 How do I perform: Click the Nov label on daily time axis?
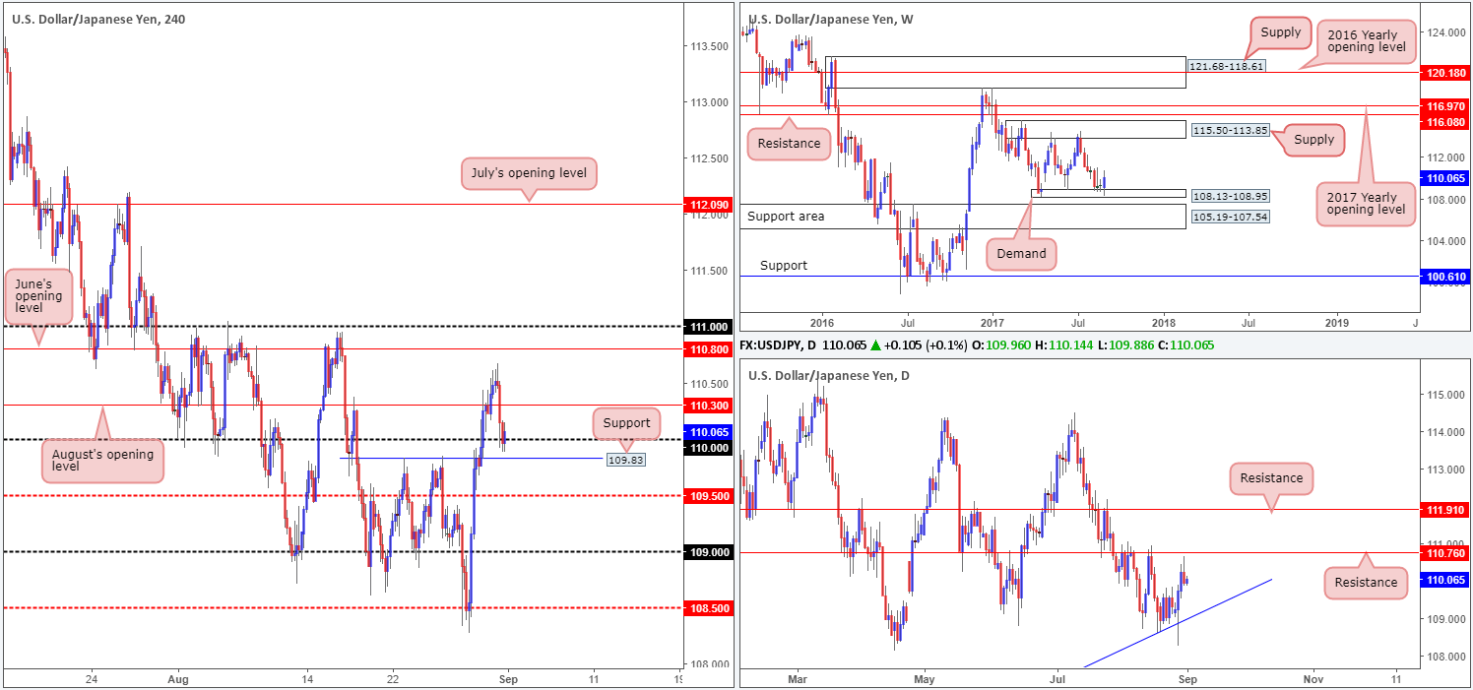pos(1314,679)
